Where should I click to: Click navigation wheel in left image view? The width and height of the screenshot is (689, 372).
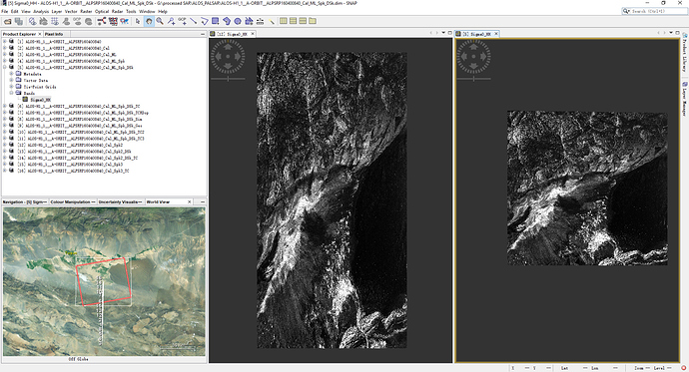(228, 57)
